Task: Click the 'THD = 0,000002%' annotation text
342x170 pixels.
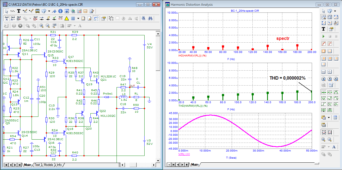Action: (288, 78)
